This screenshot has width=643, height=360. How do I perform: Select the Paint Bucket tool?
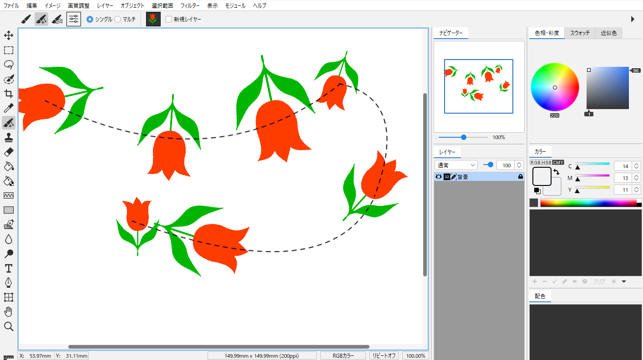tap(9, 166)
